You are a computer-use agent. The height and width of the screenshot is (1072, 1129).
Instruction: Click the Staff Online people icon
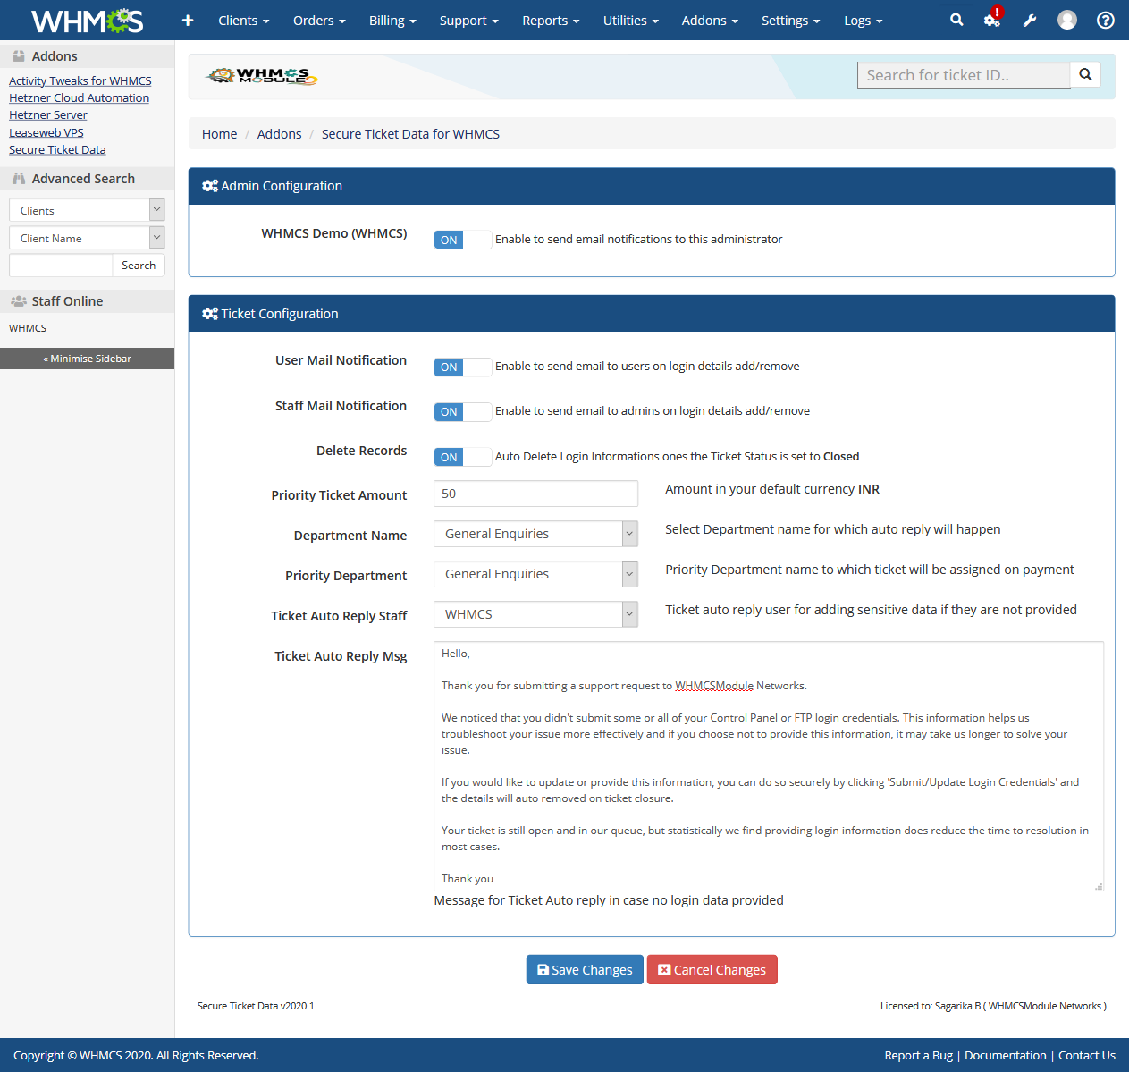(x=19, y=301)
